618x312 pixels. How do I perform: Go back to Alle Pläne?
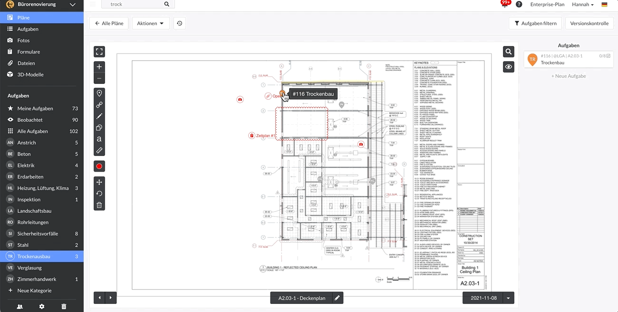pos(109,23)
